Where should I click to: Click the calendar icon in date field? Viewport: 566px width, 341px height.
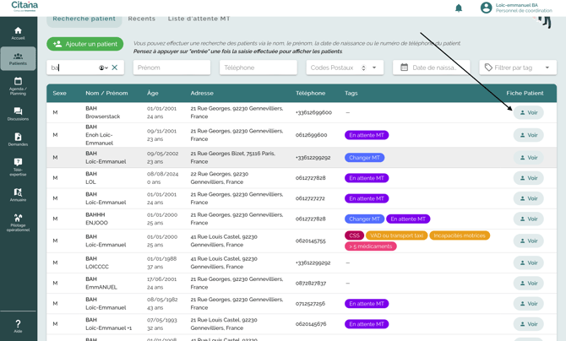tap(405, 68)
